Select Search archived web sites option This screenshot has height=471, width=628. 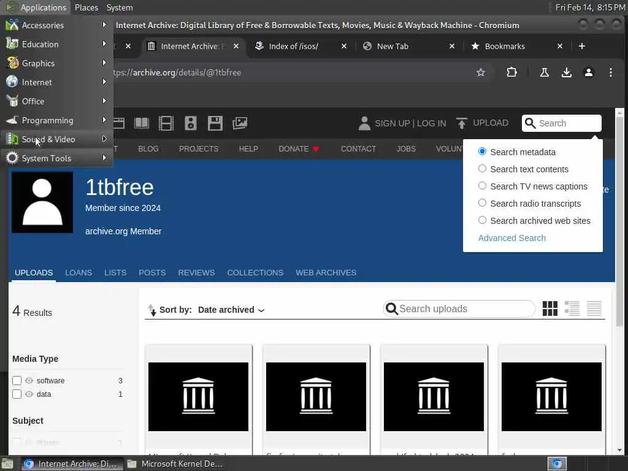pyautogui.click(x=482, y=220)
